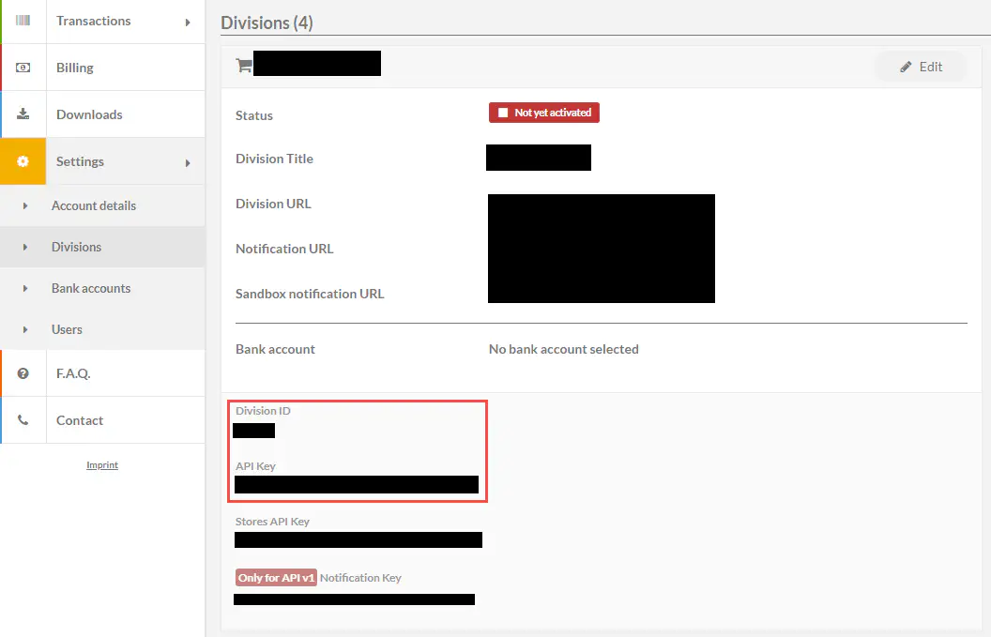Screen dimensions: 991x637
Task: Open Bank accounts settings page
Action: click(91, 288)
